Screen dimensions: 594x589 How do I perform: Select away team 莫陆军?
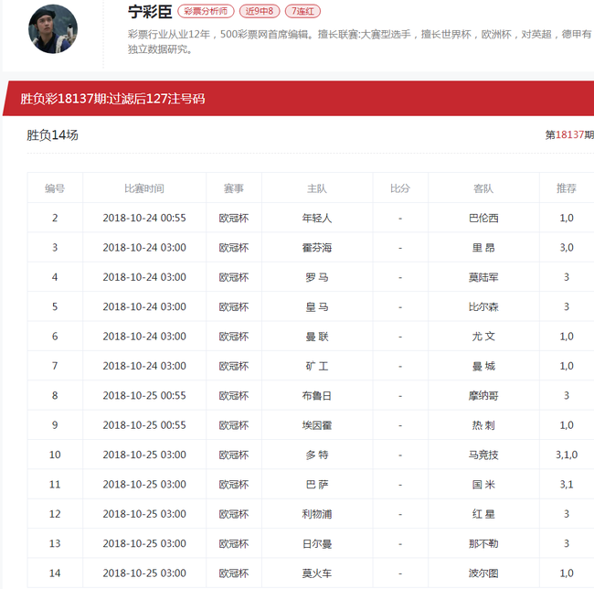[x=483, y=277]
